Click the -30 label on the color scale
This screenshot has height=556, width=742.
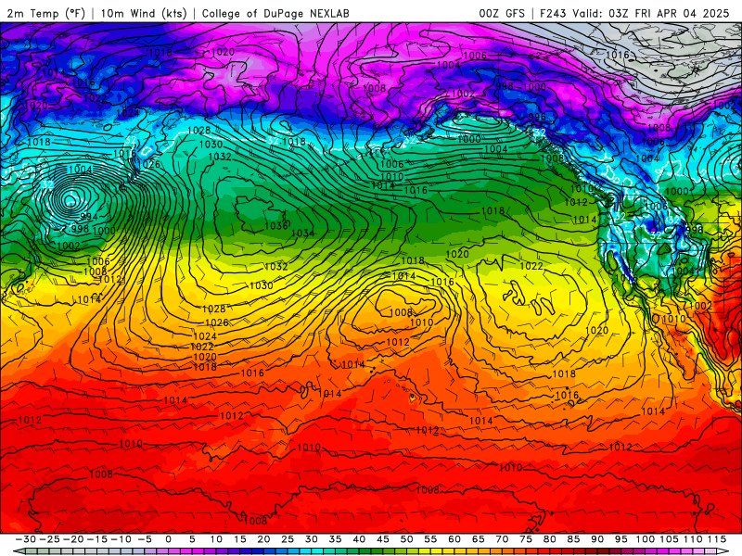(26, 539)
